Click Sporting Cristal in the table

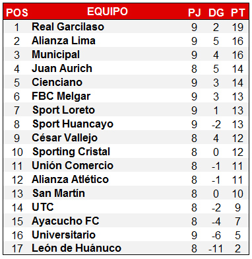71,152
